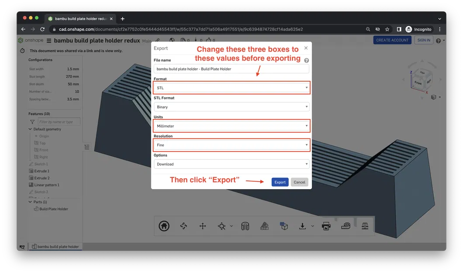The width and height of the screenshot is (463, 273).
Task: Click the Home view icon in bottom toolbar
Action: point(164,226)
